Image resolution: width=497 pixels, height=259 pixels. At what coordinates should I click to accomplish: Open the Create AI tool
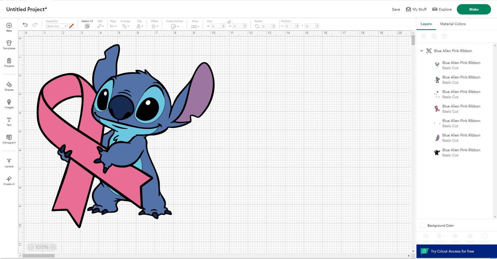click(x=9, y=180)
